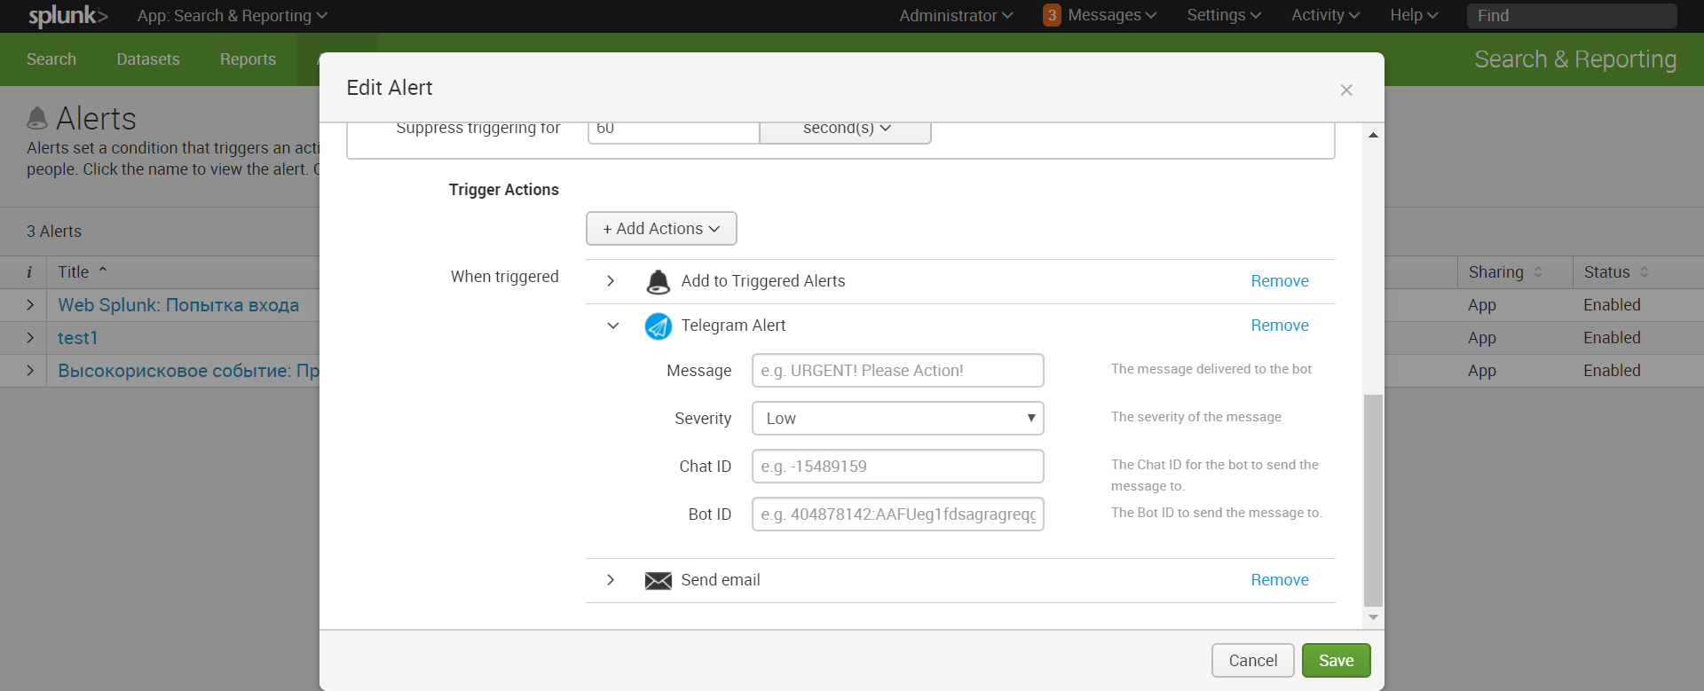Open the Help menu
Image resolution: width=1704 pixels, height=691 pixels.
click(1414, 15)
